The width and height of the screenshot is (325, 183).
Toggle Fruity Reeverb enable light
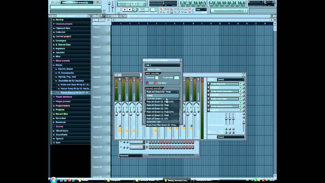240,84
